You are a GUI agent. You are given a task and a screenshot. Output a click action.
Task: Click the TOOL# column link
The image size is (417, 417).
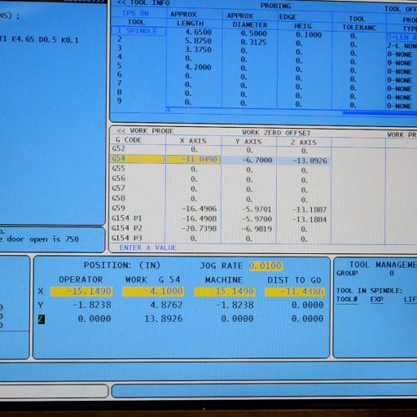[x=347, y=300]
